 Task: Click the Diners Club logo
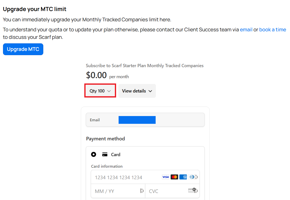click(x=192, y=177)
